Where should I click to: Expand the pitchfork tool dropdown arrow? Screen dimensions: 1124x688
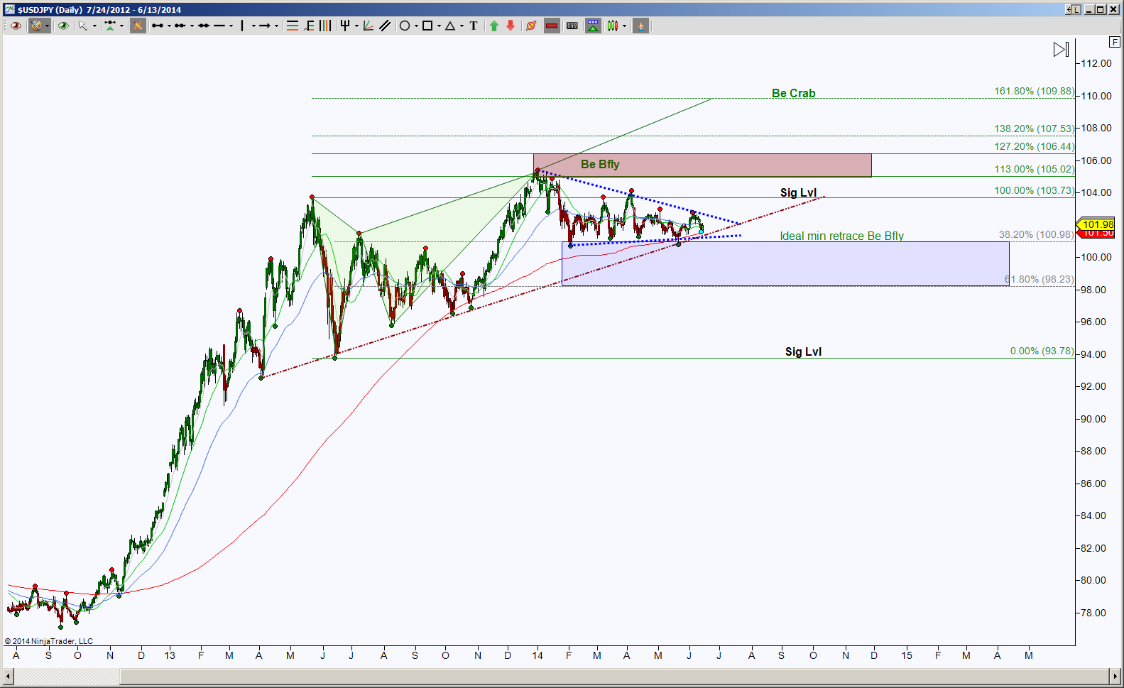pyautogui.click(x=356, y=26)
